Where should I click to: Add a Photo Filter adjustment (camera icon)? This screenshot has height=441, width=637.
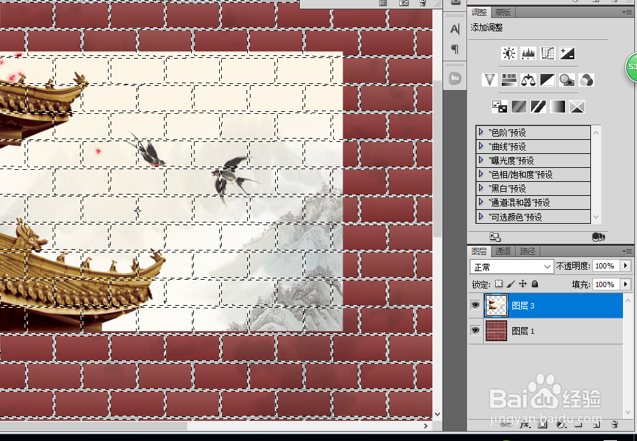point(567,80)
